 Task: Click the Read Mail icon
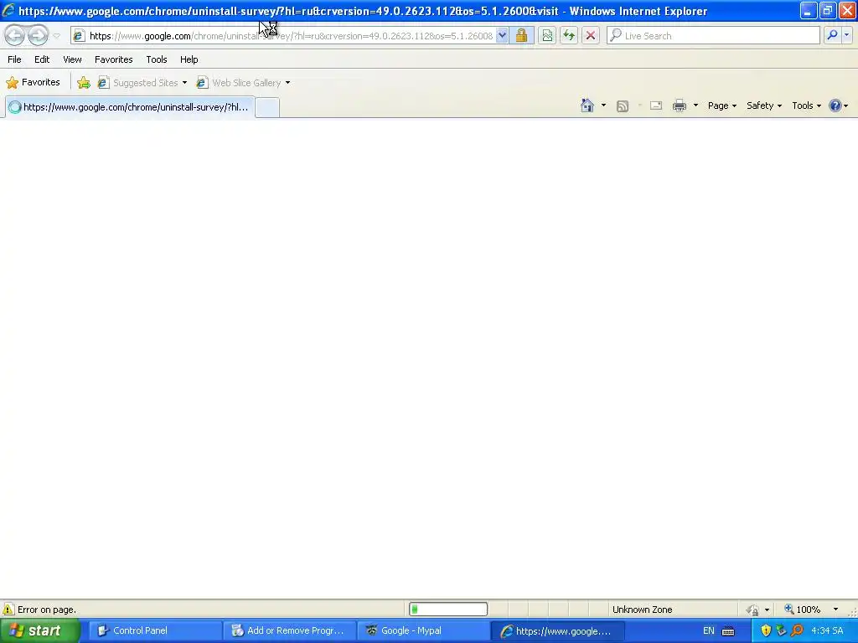tap(656, 105)
